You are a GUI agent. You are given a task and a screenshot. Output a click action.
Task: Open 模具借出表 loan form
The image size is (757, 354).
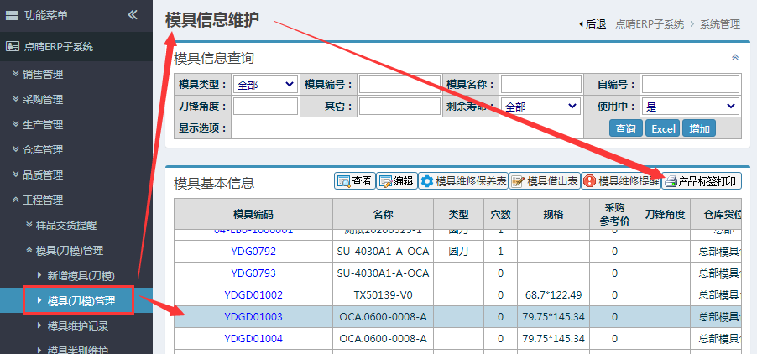[544, 181]
